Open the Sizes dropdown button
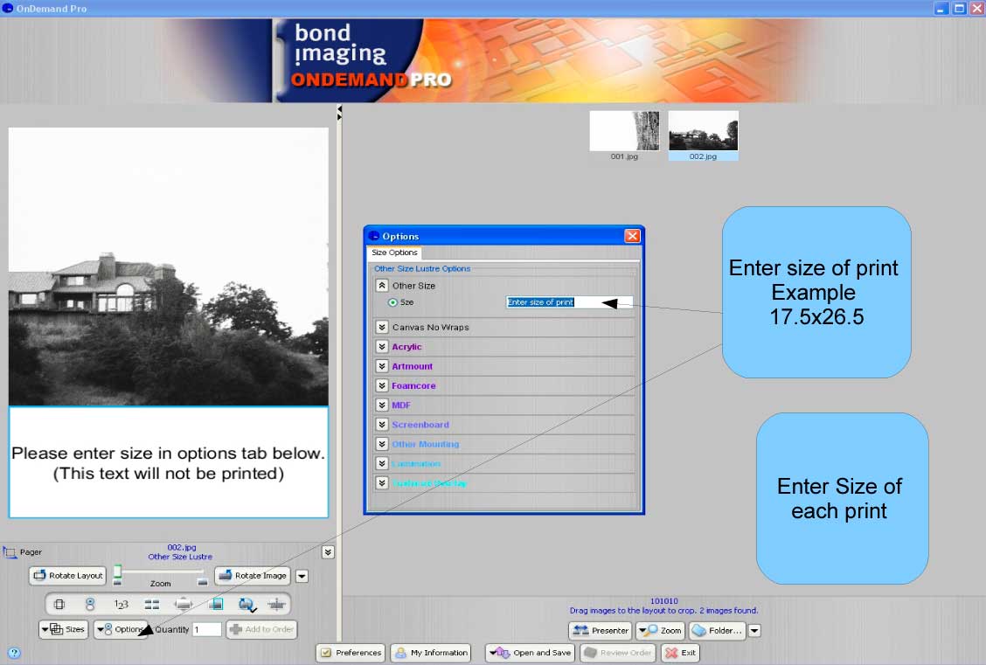 (x=64, y=629)
